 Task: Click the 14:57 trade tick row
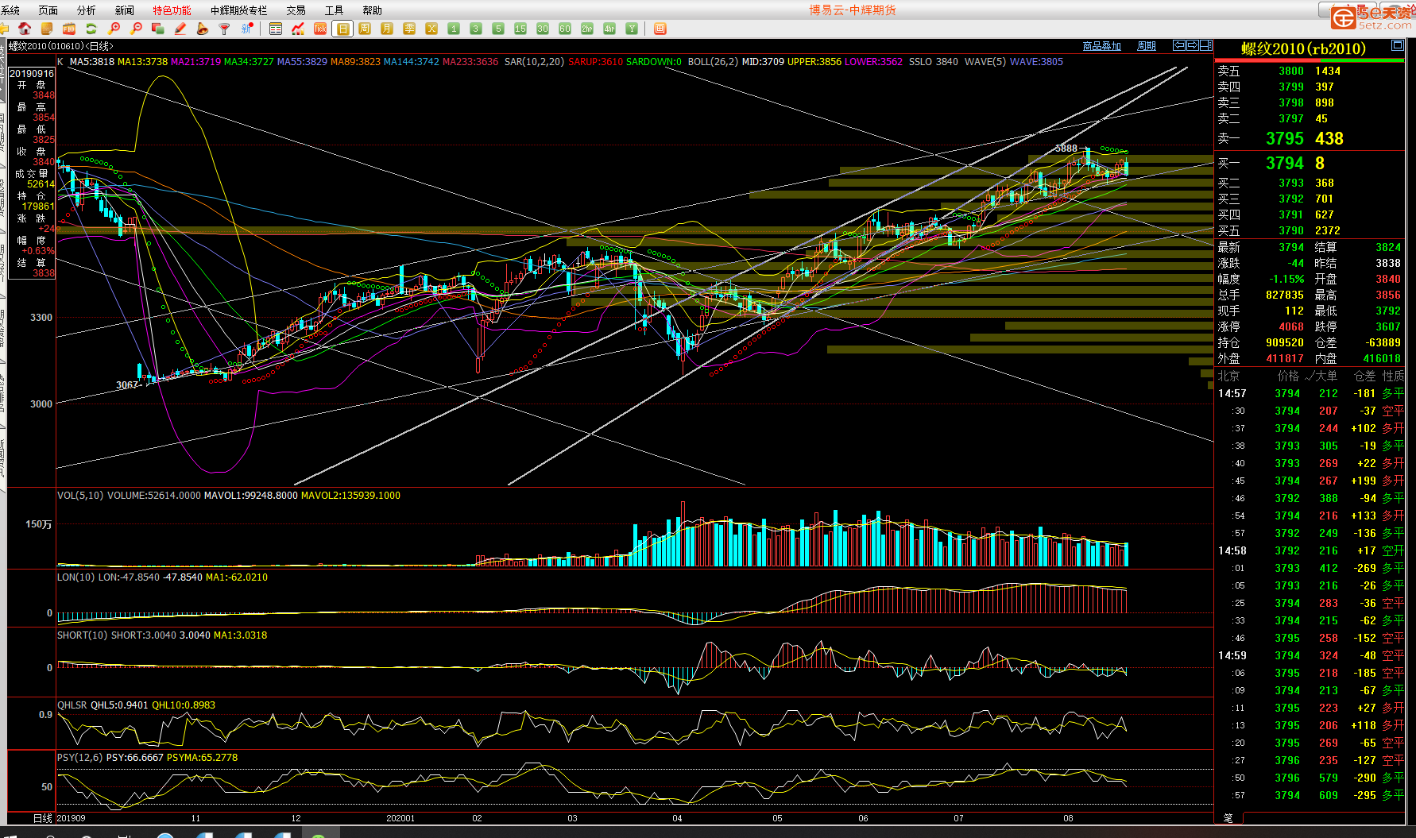tap(1310, 393)
